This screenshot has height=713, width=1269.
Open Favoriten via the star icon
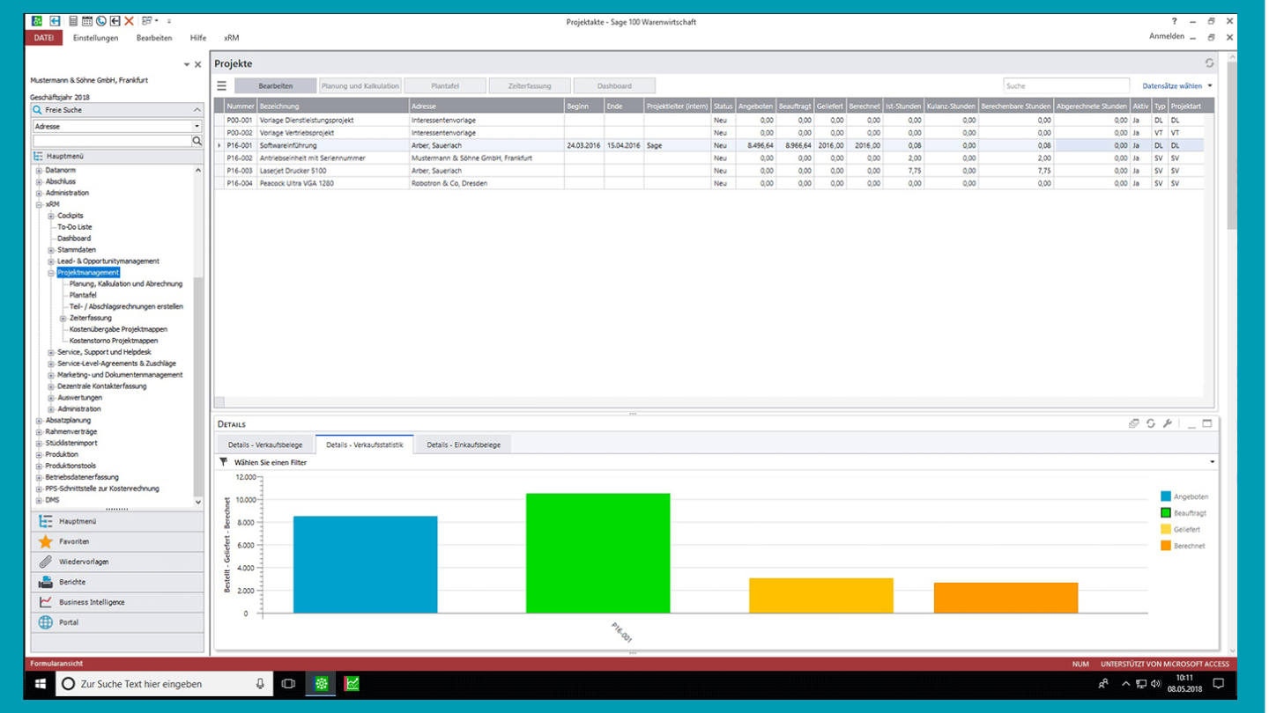pyautogui.click(x=48, y=541)
